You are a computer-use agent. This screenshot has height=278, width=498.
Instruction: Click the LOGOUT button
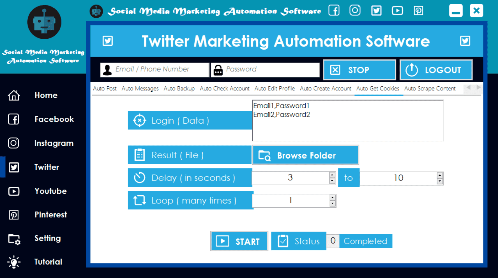pyautogui.click(x=436, y=70)
